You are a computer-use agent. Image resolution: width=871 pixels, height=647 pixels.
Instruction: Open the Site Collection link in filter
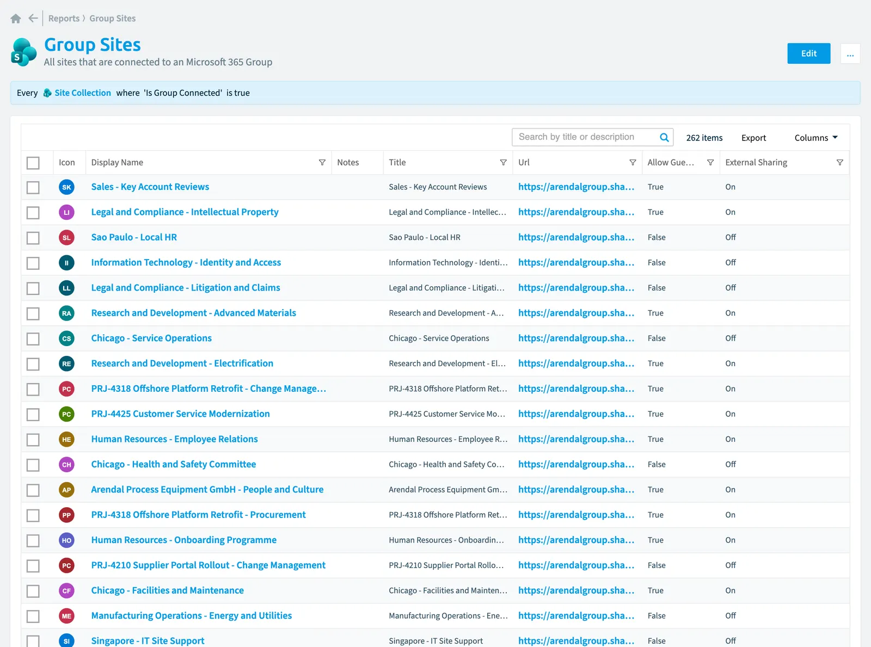pos(83,93)
